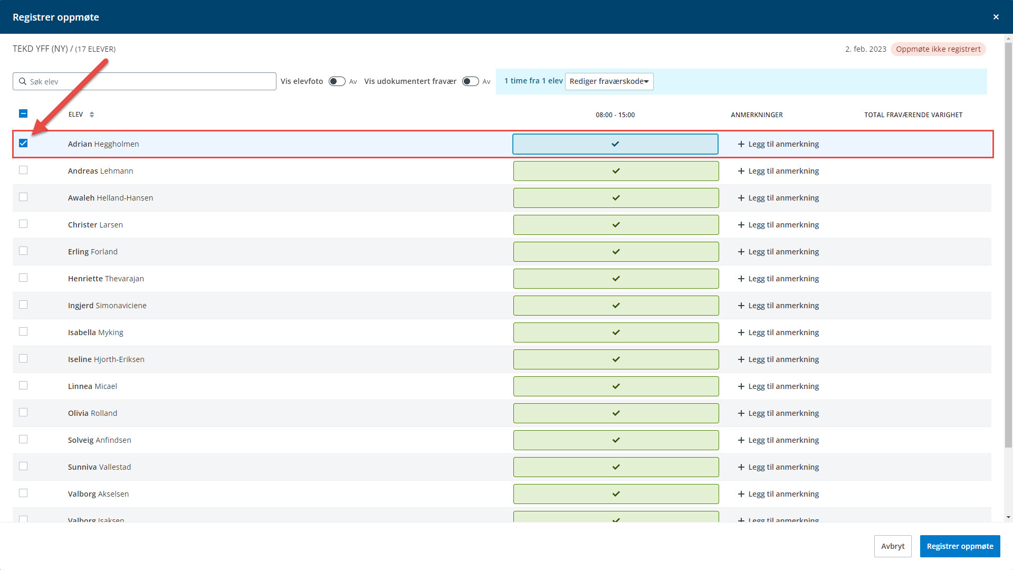Click attendance checkmark for Christer Larsen
Screen dimensions: 1013x570
click(x=616, y=225)
